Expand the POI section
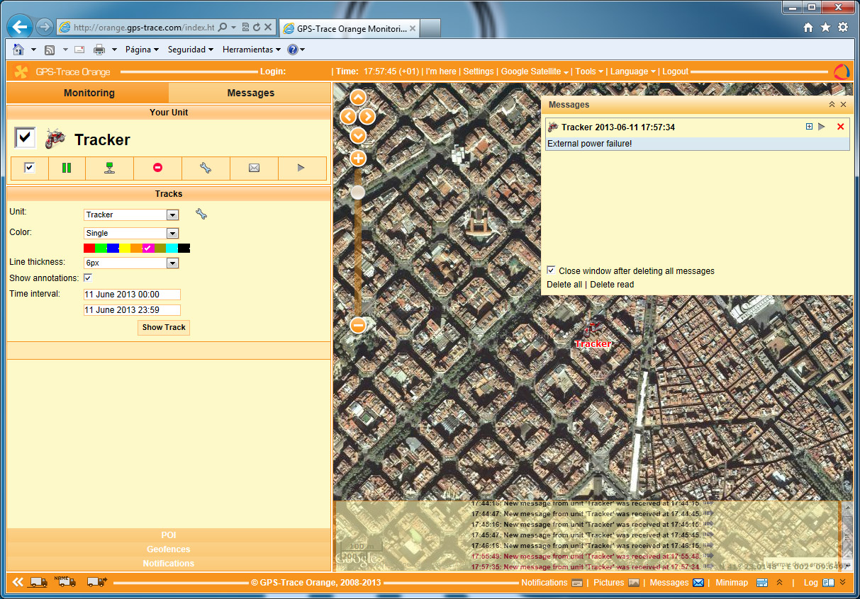This screenshot has width=860, height=599. (169, 535)
